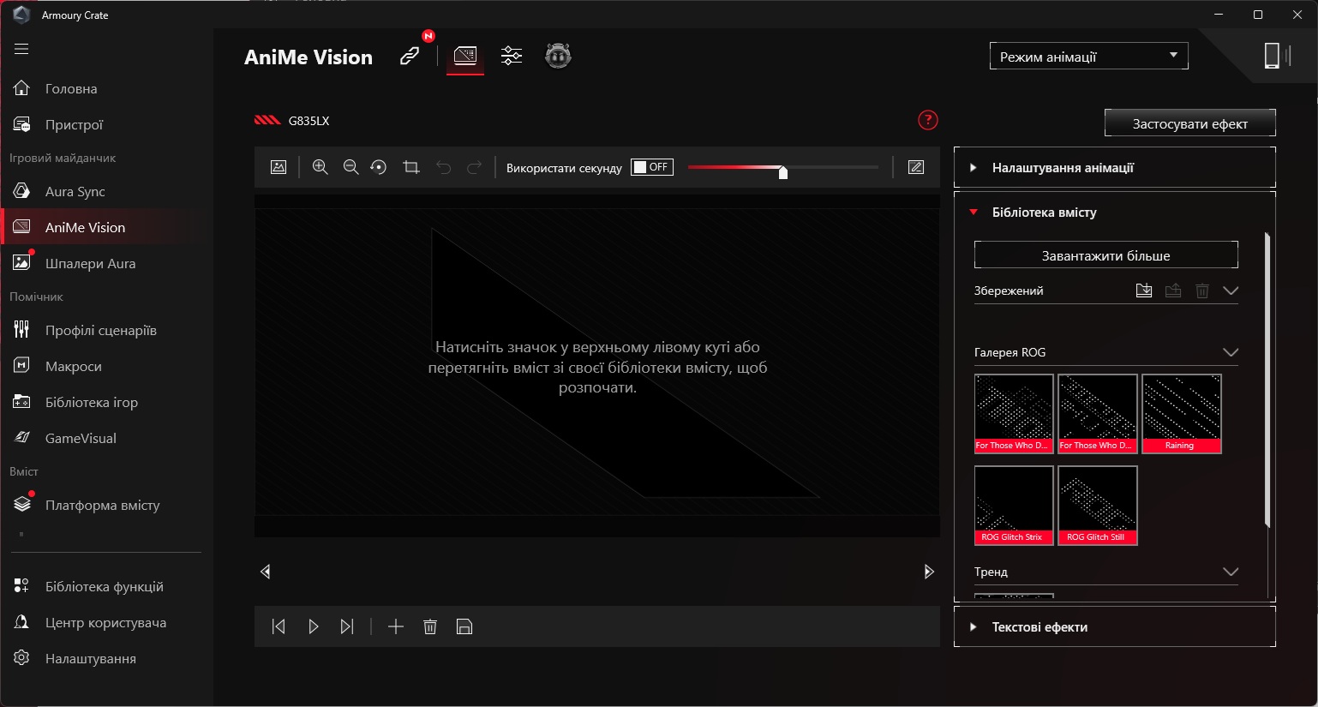Image resolution: width=1318 pixels, height=707 pixels.
Task: Collapse the Галерея ROG chevron
Action: pyautogui.click(x=1231, y=352)
